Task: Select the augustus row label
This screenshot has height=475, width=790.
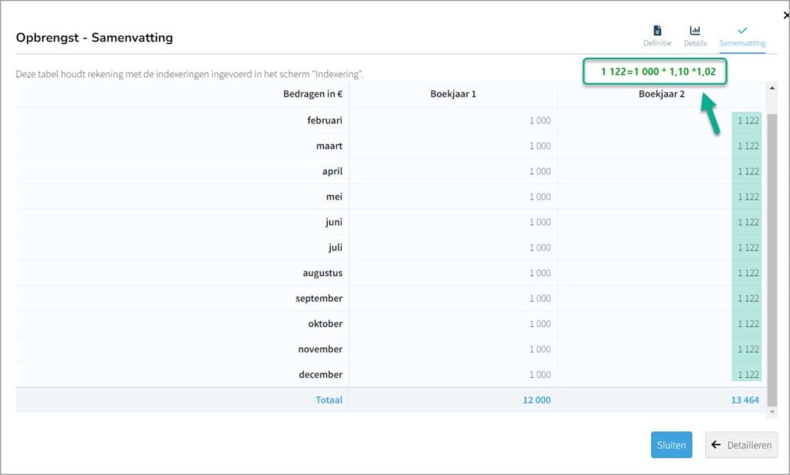Action: click(x=322, y=273)
